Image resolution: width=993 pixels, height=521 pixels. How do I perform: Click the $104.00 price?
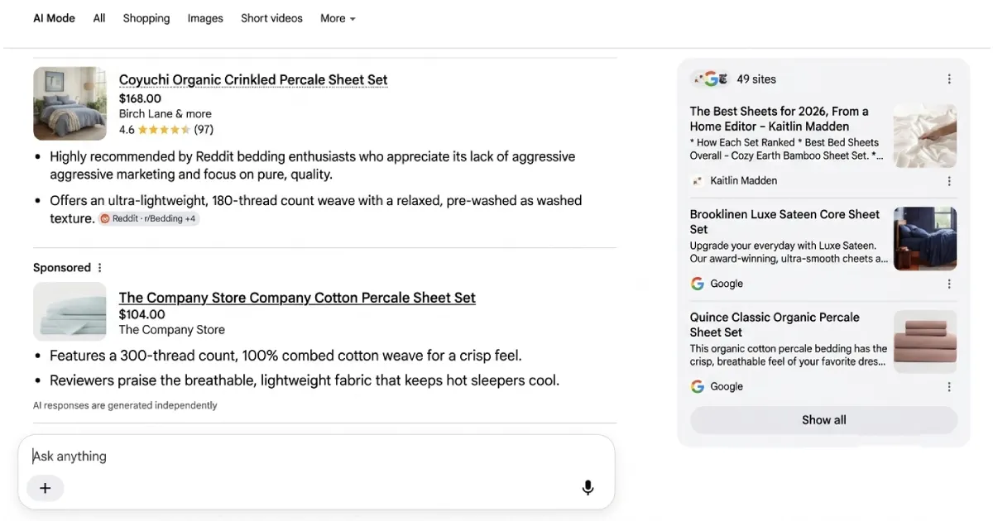point(142,314)
